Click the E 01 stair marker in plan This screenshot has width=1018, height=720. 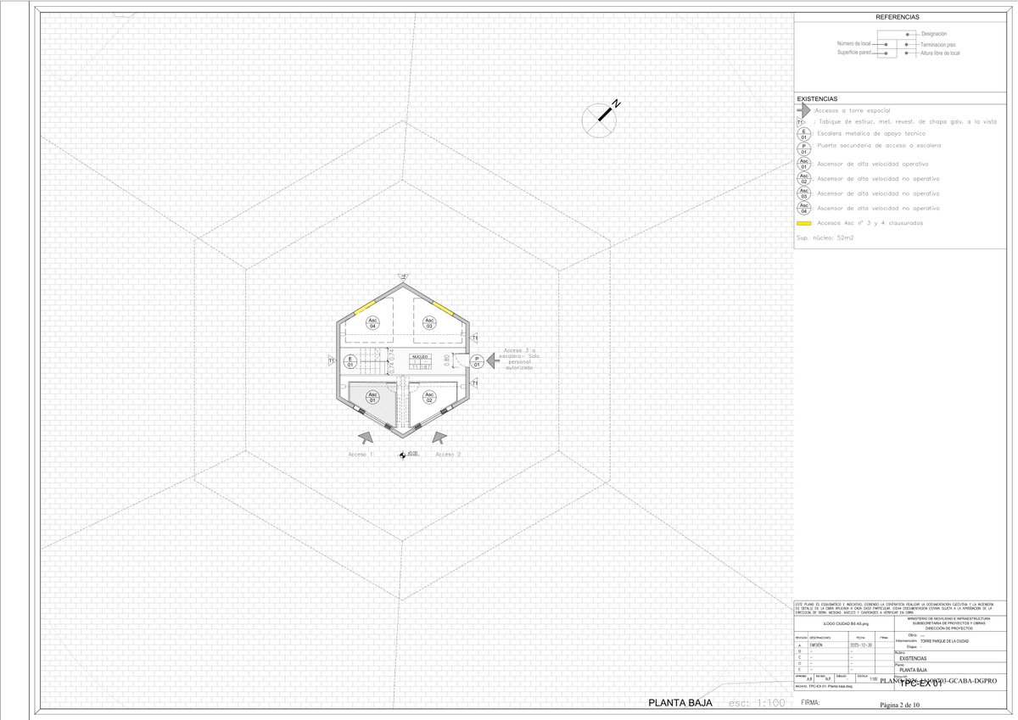pyautogui.click(x=350, y=361)
